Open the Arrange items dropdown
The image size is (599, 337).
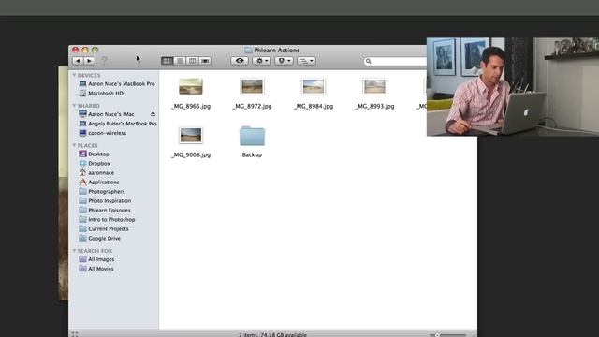pyautogui.click(x=306, y=61)
